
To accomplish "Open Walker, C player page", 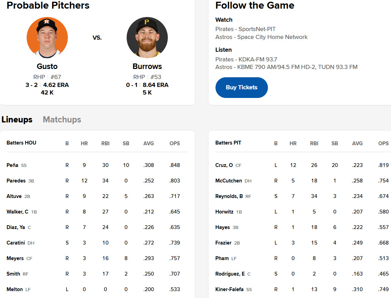I will point(18,212).
